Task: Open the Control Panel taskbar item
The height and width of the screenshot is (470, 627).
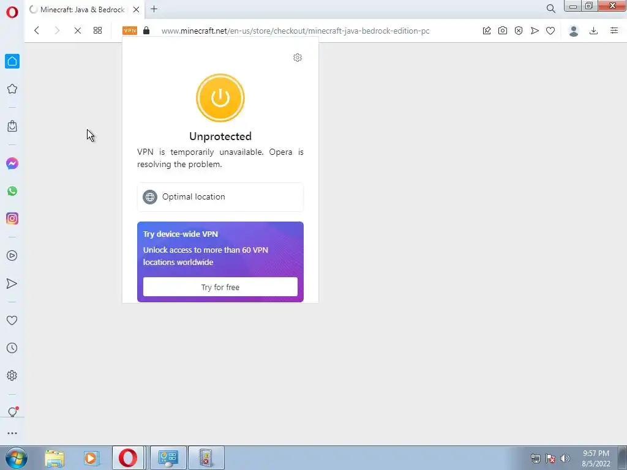Action: pos(168,458)
